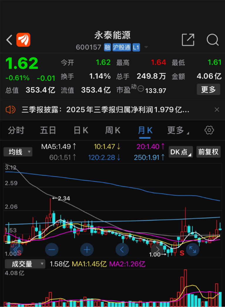The height and width of the screenshot is (307, 225).
Task: Tap the 60:1.51 MA value
Action: coord(63,157)
